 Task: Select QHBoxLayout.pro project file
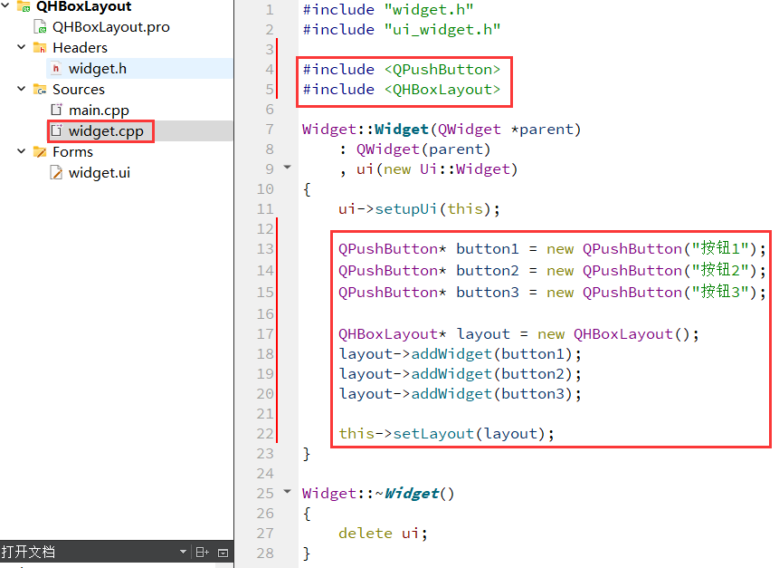coord(110,27)
